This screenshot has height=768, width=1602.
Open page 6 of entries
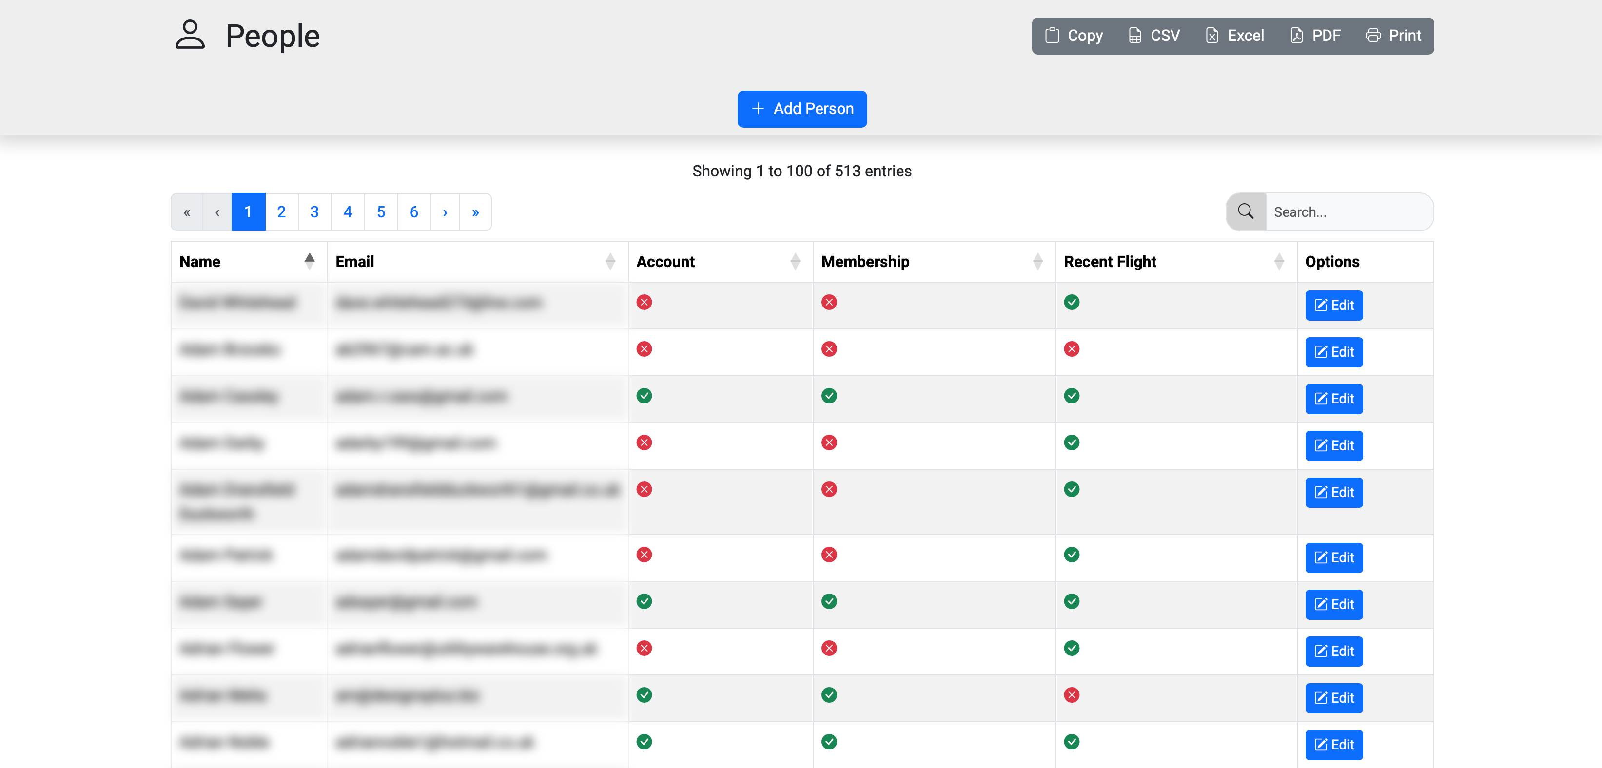(413, 212)
